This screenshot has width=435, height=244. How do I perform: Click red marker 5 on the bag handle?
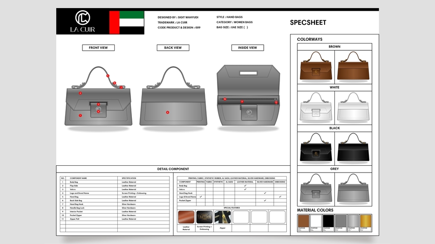click(x=108, y=76)
